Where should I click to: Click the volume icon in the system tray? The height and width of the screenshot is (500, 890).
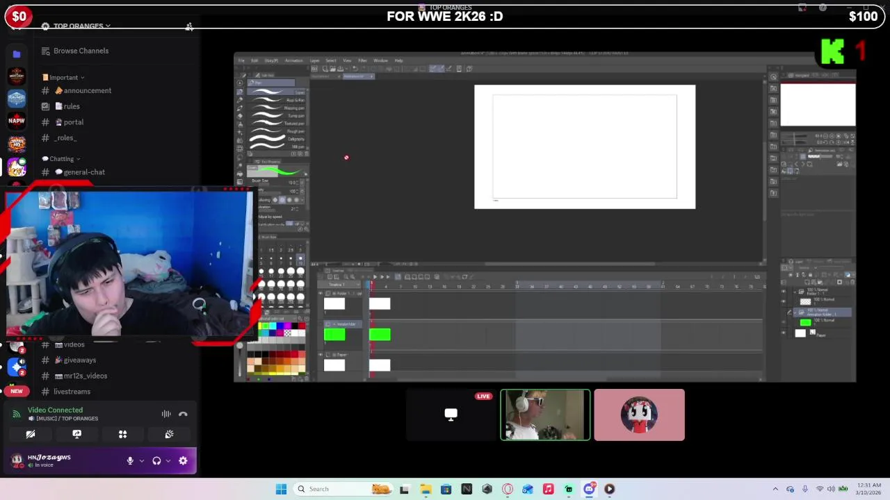831,489
